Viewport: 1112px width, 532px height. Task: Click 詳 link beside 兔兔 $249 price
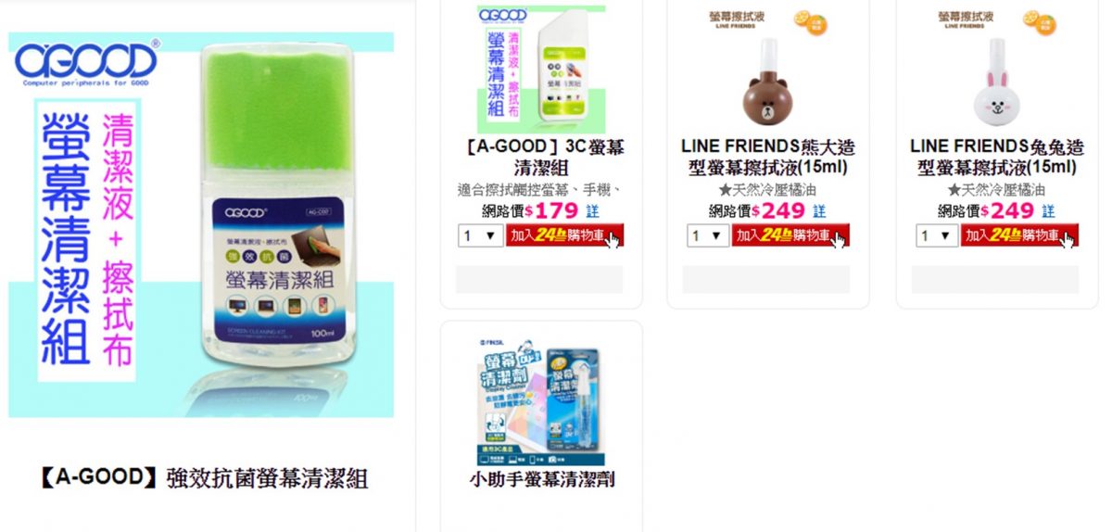tap(1047, 211)
